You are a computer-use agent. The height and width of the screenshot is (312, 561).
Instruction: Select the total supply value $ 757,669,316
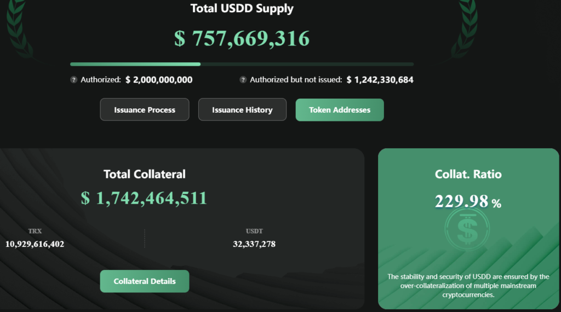[x=242, y=38]
